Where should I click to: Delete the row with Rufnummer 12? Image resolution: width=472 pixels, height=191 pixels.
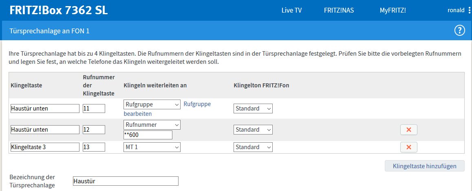(x=408, y=130)
